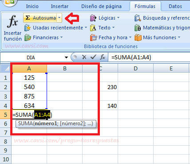The width and height of the screenshot is (190, 164).
Task: Expand the Name Box dropdown arrow
Action: [66, 57]
